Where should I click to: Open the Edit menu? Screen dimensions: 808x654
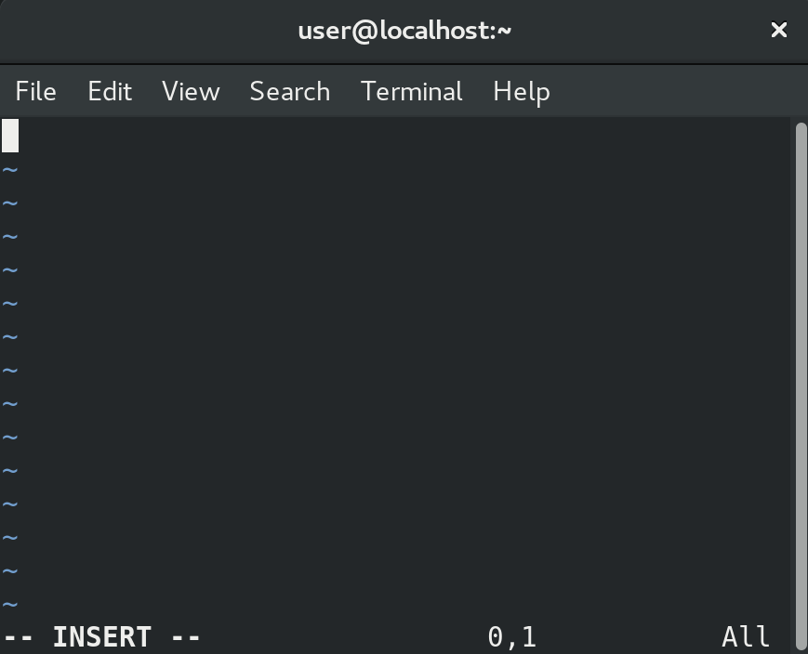[110, 91]
